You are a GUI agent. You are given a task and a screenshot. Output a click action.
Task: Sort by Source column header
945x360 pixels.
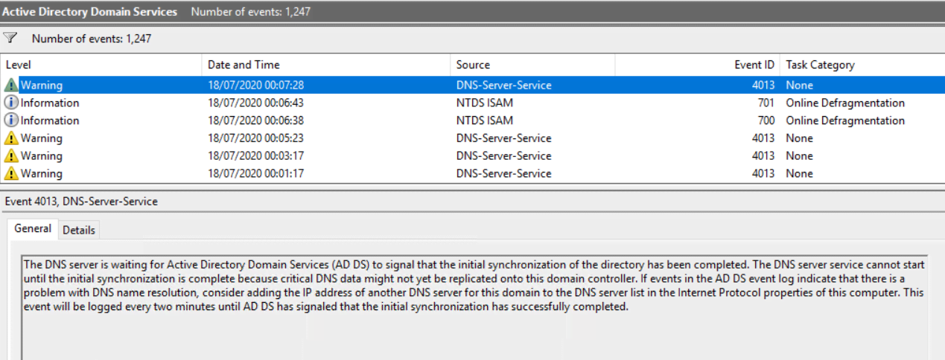tap(533, 65)
